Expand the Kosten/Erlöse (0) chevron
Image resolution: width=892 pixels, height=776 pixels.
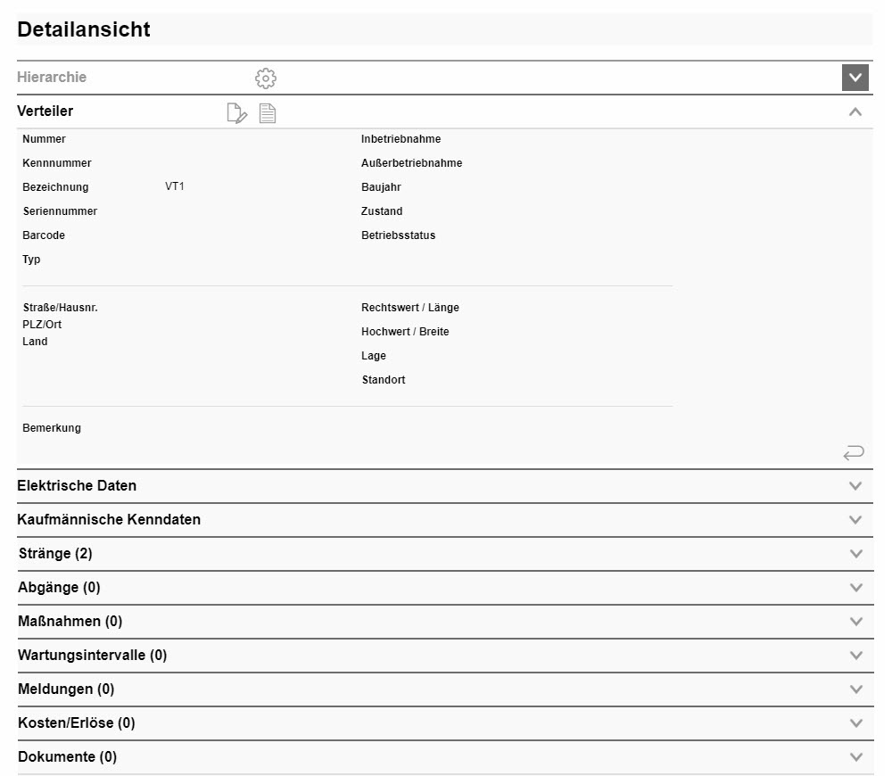point(855,723)
